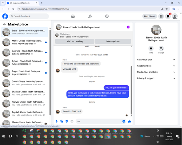This screenshot has width=182, height=145.
Task: Expand Media, files and links section
Action: click(156, 72)
